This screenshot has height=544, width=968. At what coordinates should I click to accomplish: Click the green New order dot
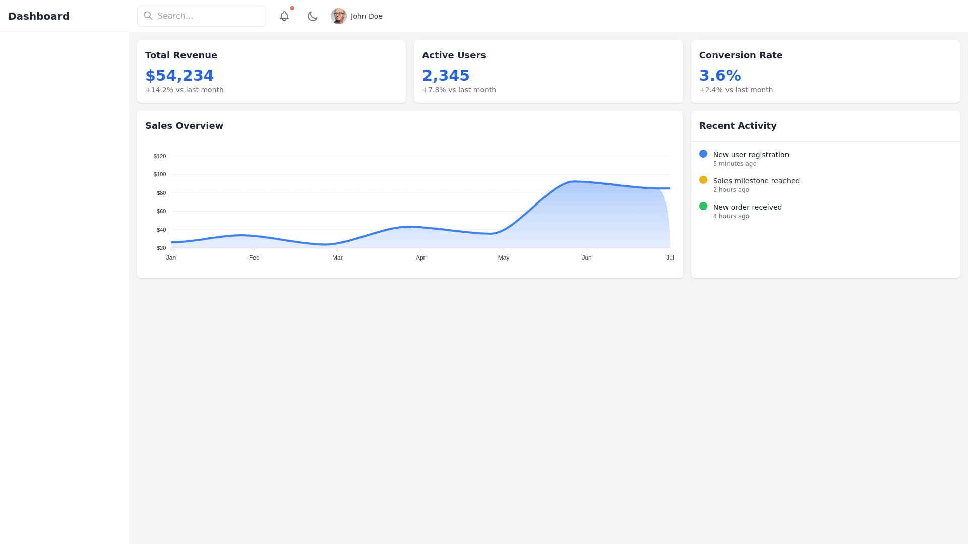[703, 206]
